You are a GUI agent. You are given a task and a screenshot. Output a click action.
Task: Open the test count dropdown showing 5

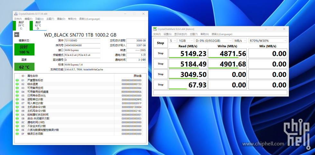[x=173, y=40]
